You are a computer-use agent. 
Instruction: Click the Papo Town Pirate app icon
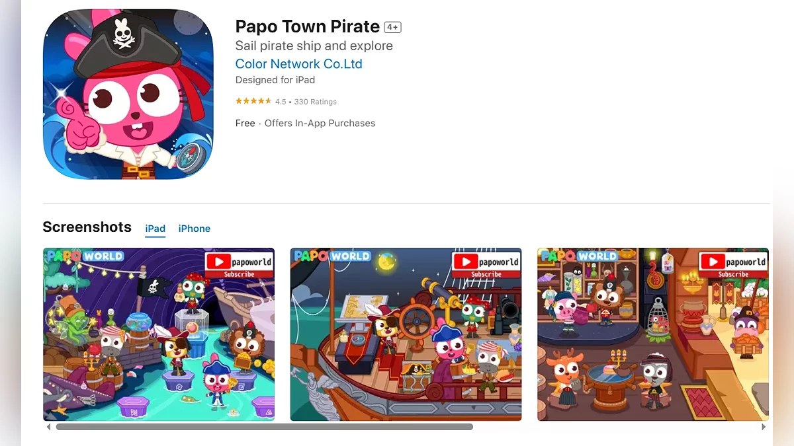coord(128,94)
